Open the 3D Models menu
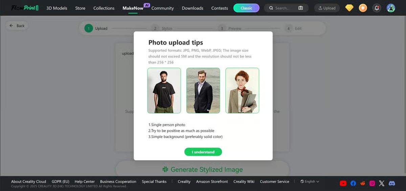 pos(57,8)
